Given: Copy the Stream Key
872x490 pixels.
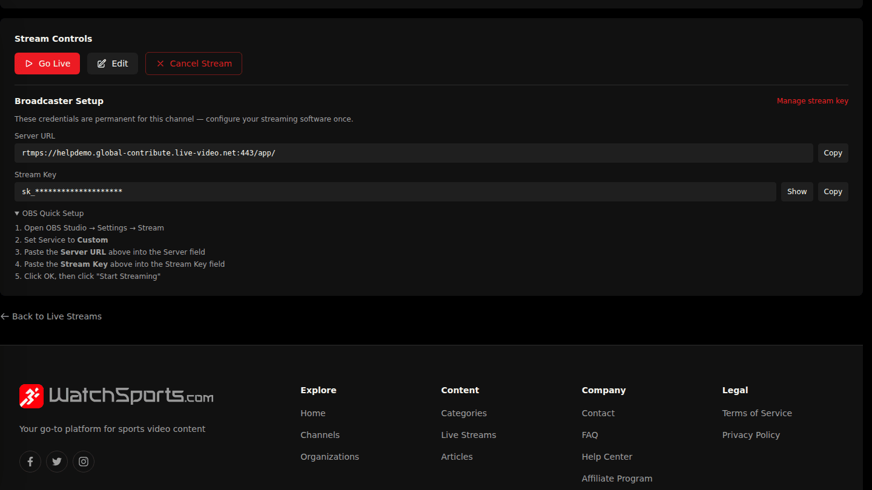Looking at the screenshot, I should (x=833, y=192).
